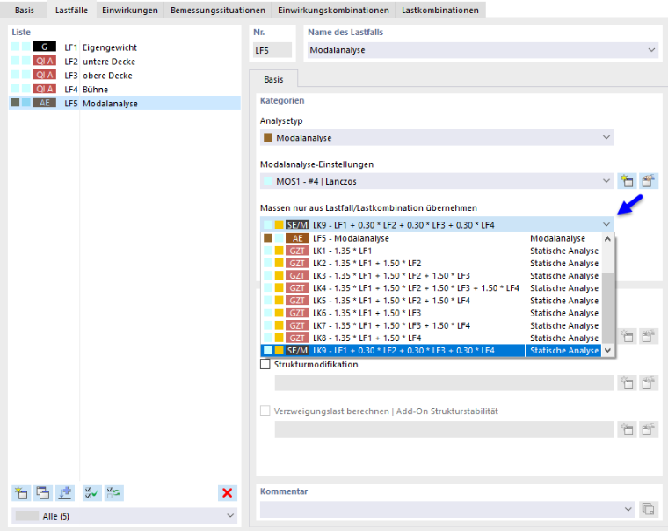Image resolution: width=668 pixels, height=531 pixels.
Task: Click QI A badge of LF4 Bühne
Action: pyautogui.click(x=44, y=89)
